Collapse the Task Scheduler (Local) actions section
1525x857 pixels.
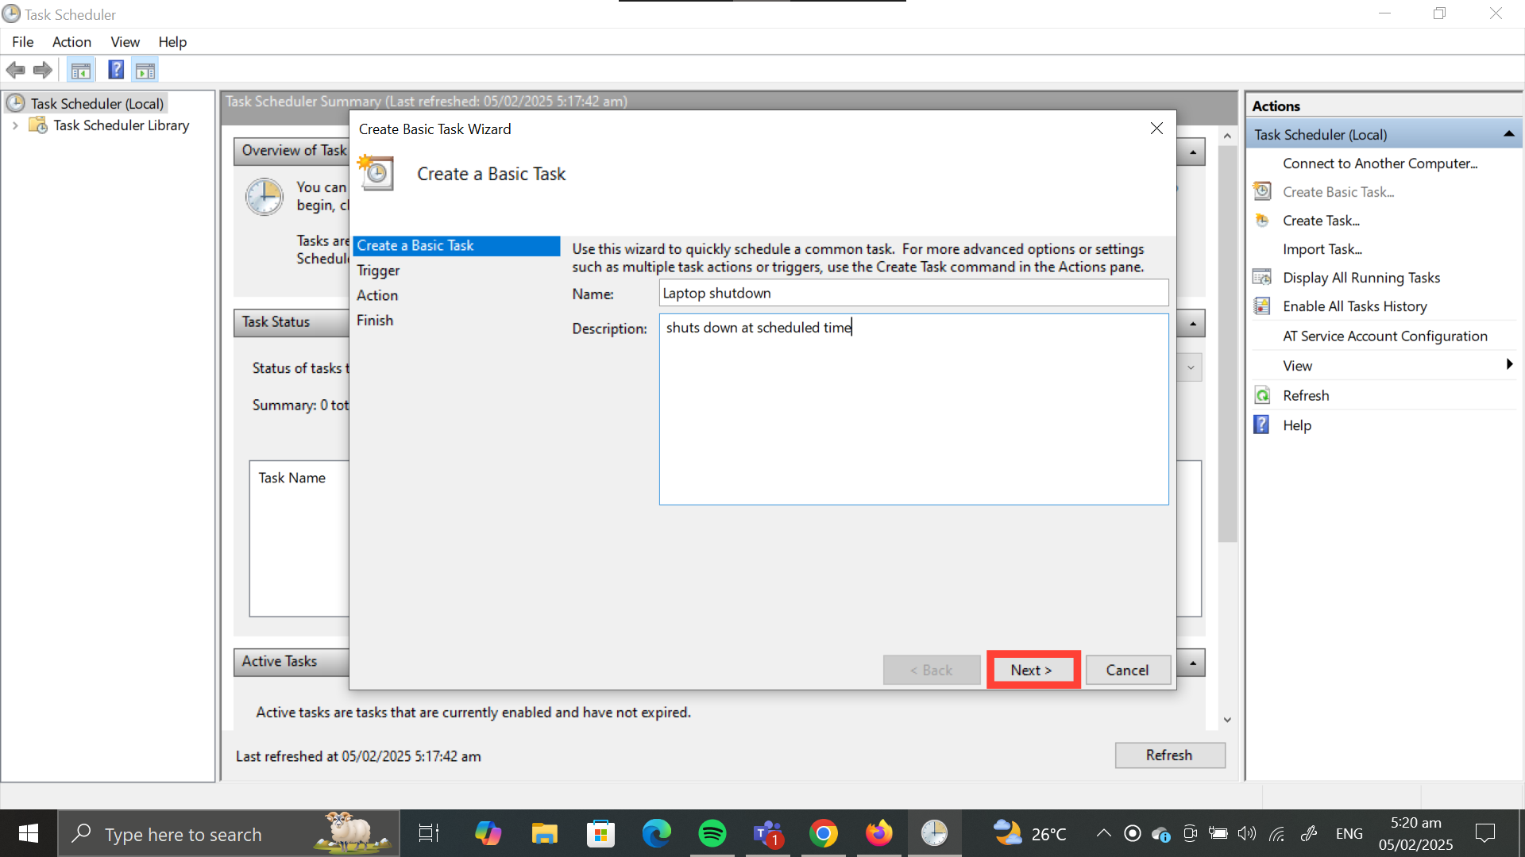click(x=1508, y=134)
